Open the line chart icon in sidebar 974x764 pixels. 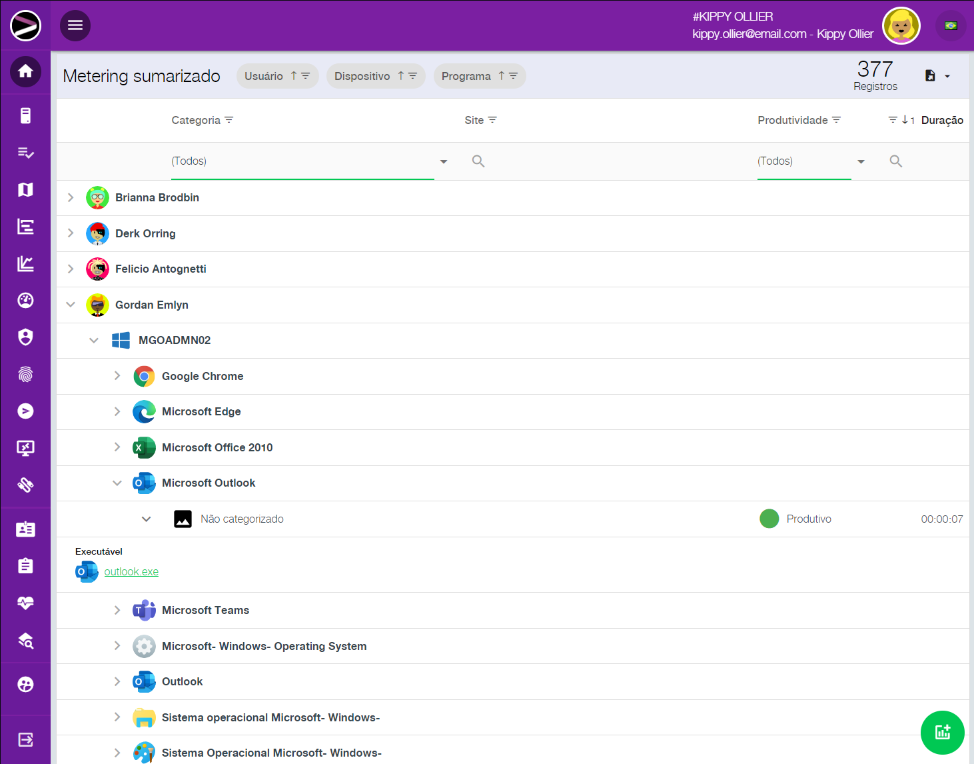(25, 264)
